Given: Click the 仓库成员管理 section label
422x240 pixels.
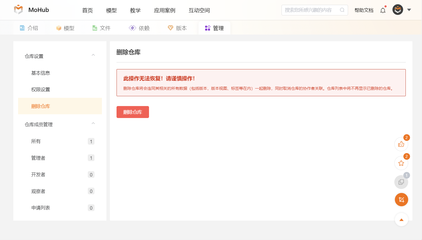Looking at the screenshot, I should (39, 124).
